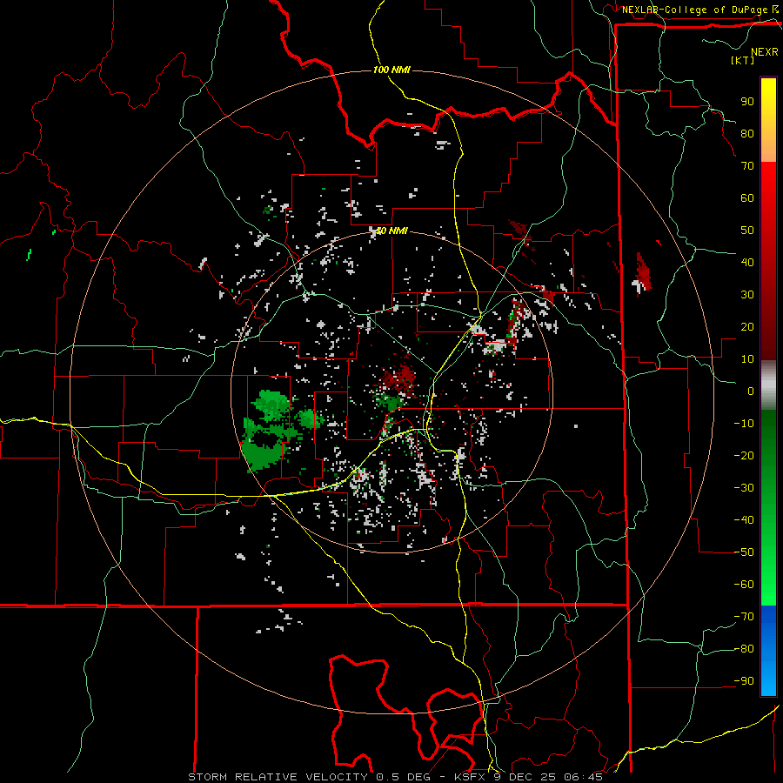783x783 pixels.
Task: Click the -80 value on velocity scale
Action: click(744, 649)
